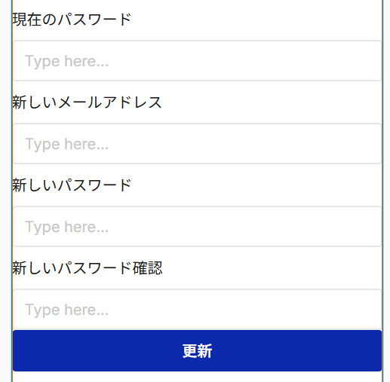Click the 現在のパスワード label text
Viewport: 390px width, 382px height.
click(72, 20)
